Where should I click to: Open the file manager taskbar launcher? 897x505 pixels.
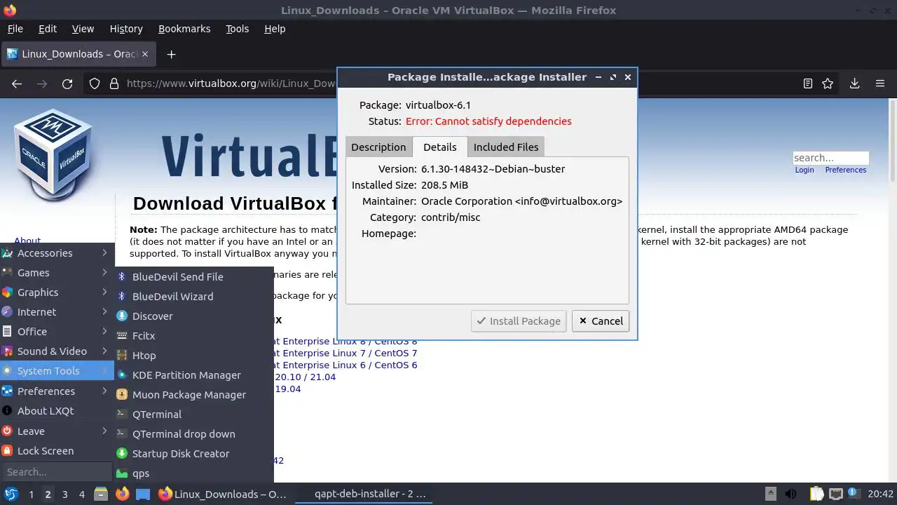100,494
